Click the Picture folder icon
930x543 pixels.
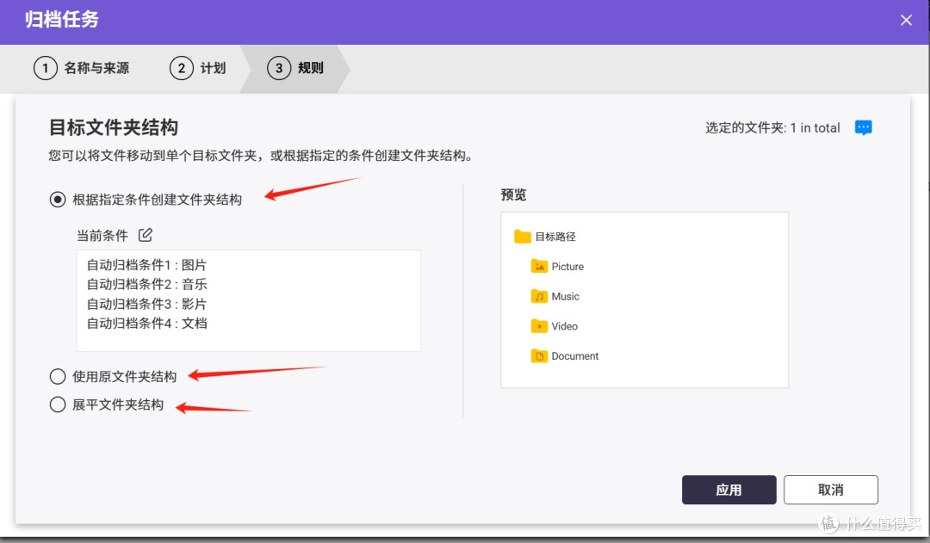(x=539, y=266)
